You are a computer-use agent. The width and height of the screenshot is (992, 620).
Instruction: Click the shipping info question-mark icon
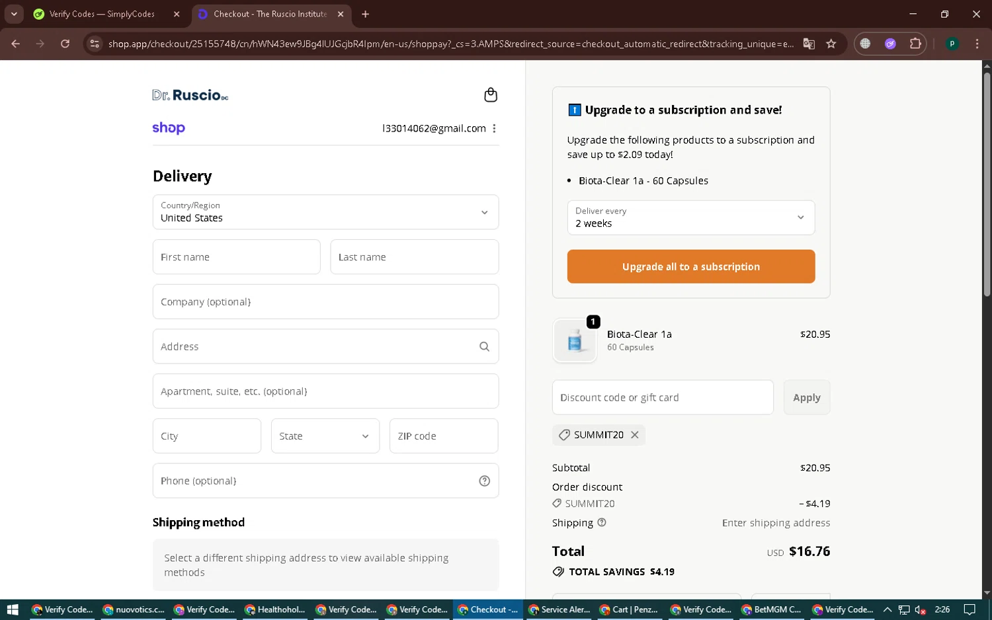602,522
